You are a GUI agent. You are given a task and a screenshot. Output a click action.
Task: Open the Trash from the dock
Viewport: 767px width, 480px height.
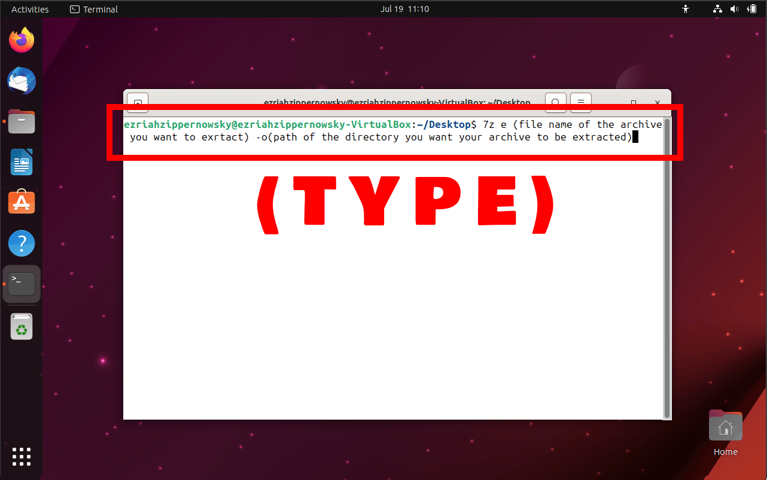click(x=22, y=326)
